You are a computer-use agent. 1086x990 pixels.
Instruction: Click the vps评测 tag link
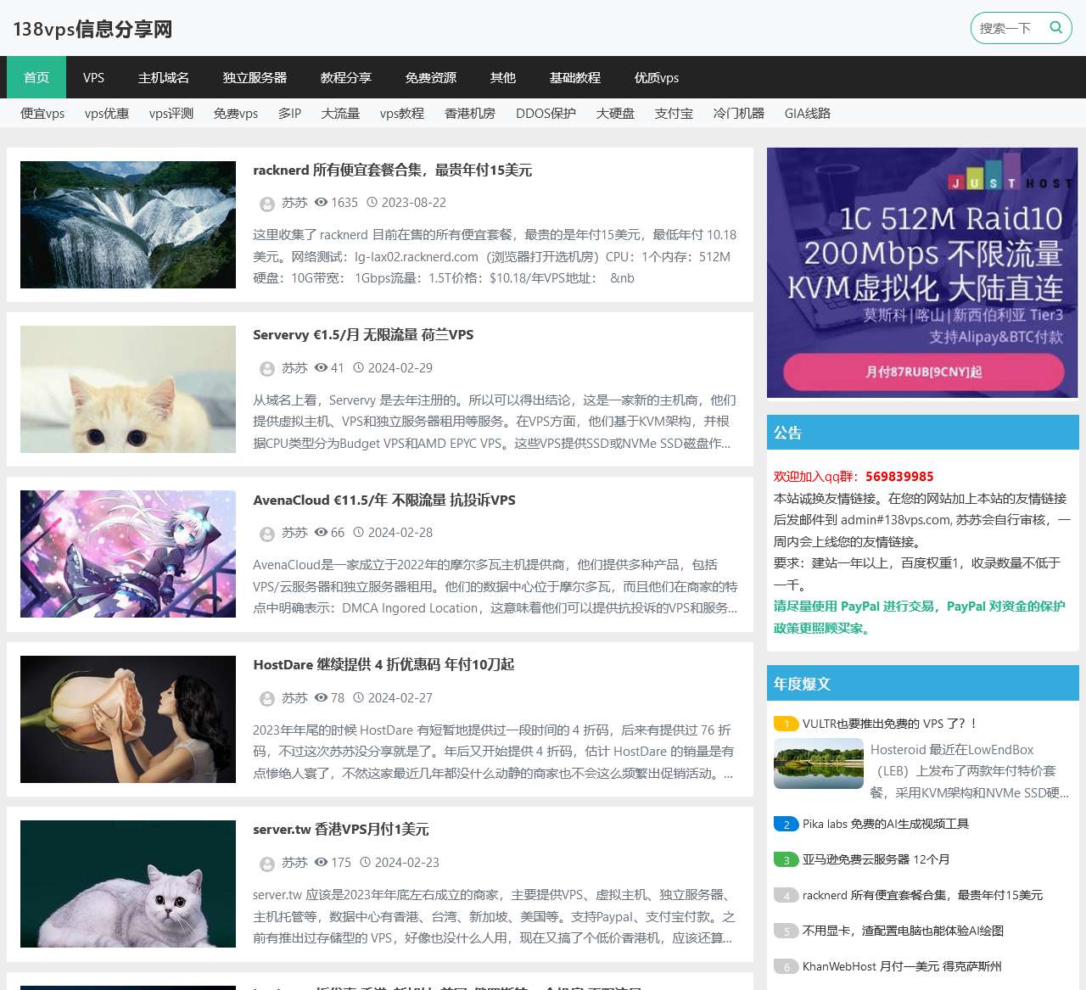coord(171,113)
